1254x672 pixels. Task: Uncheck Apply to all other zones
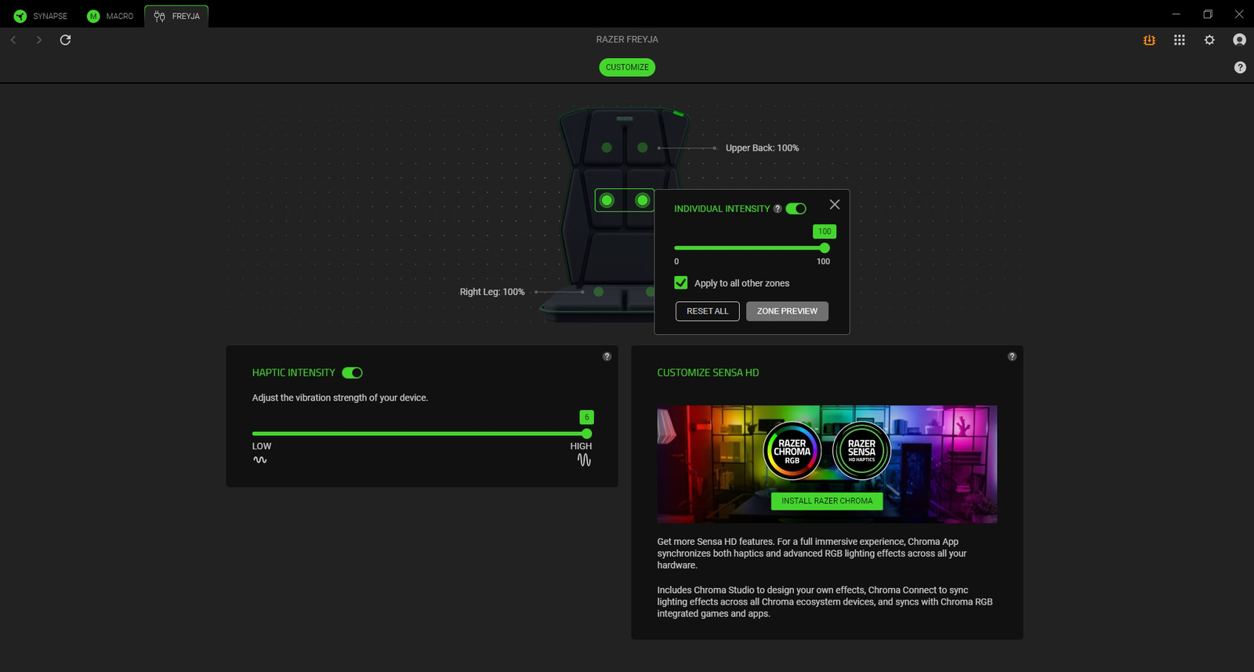coord(681,283)
